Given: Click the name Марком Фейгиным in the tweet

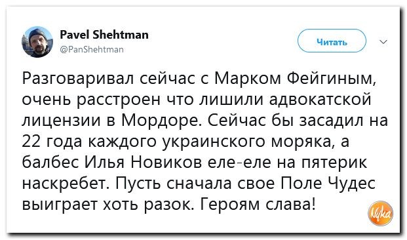Looking at the screenshot, I should click(295, 79).
